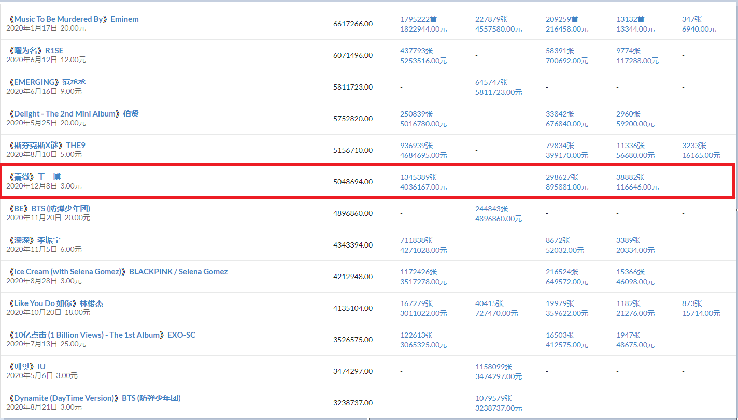Click the 437793张 sales figure for R1SE
The image size is (738, 420).
click(x=417, y=51)
